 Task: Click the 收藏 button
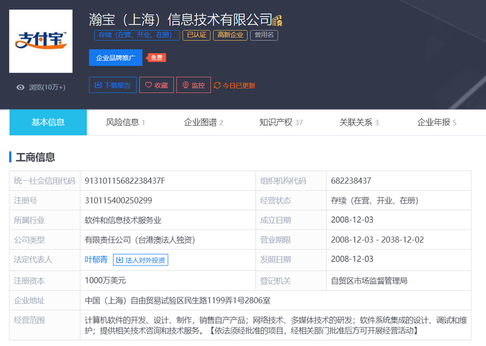tap(156, 85)
